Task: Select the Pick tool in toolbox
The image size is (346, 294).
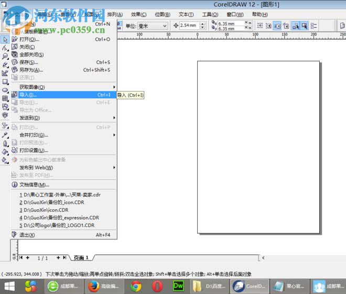Action: click(5, 39)
